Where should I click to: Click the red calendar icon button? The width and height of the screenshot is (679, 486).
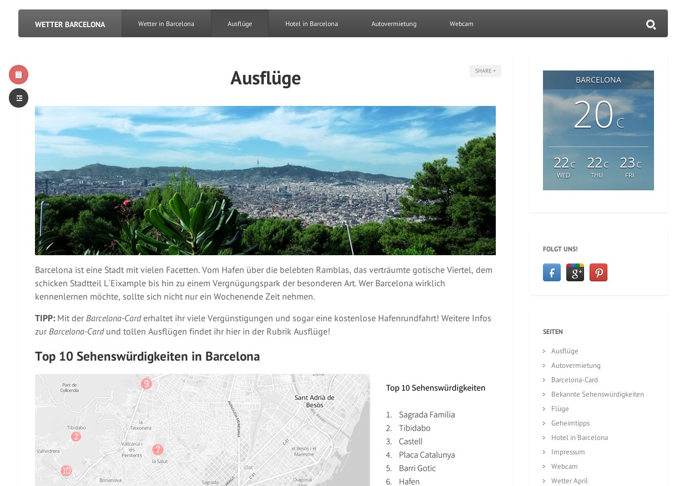(x=18, y=74)
